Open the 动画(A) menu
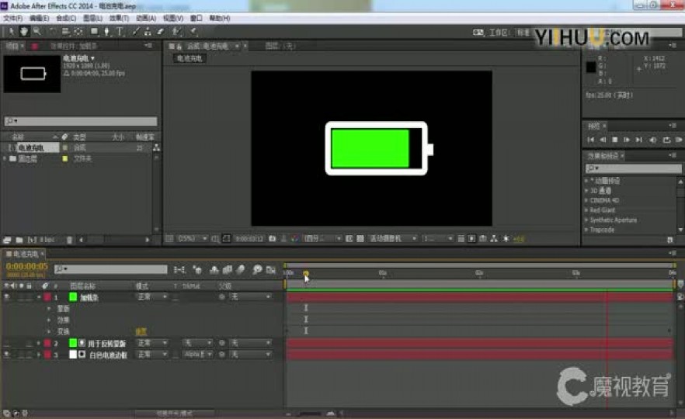Screen dimensions: 685x419 click(146, 18)
